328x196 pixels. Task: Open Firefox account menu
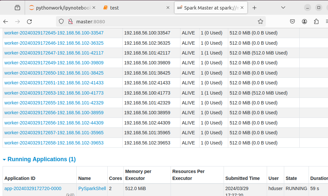304,21
